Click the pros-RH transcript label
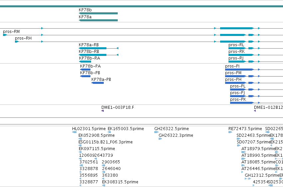Viewport: 283px width, 187px height. pyautogui.click(x=23, y=38)
